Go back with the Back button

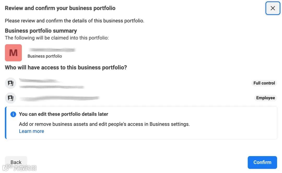(x=16, y=162)
